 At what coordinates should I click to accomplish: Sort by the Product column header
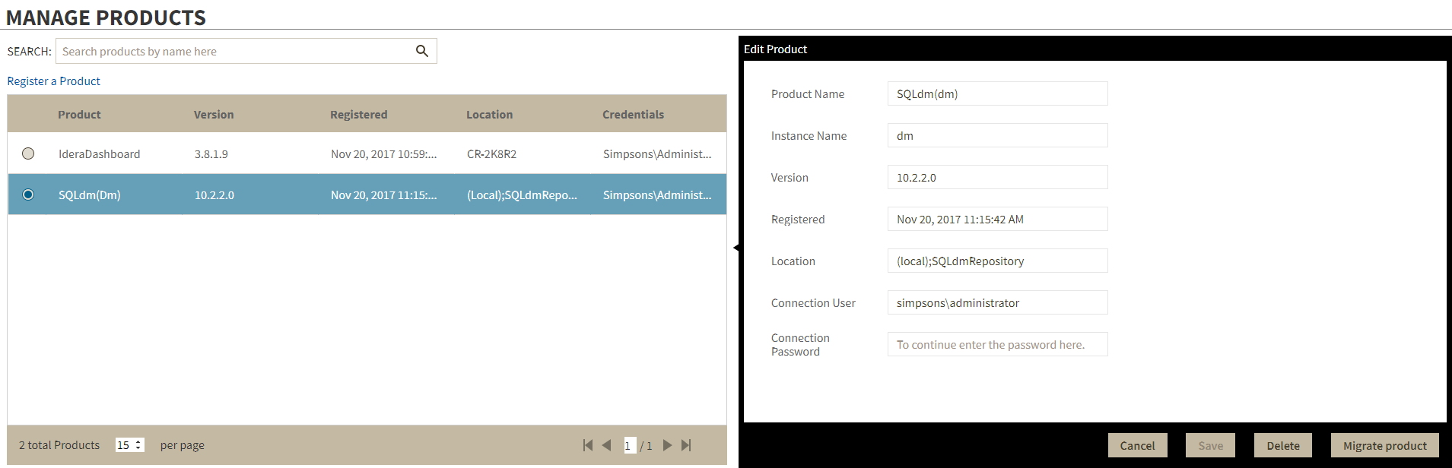[x=79, y=115]
